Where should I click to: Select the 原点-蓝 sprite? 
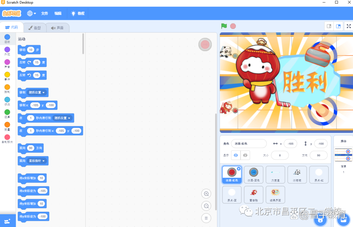tap(232, 194)
